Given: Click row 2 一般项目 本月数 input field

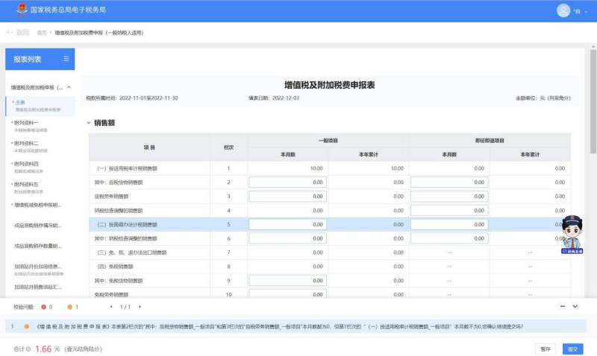Looking at the screenshot, I should [x=287, y=182].
